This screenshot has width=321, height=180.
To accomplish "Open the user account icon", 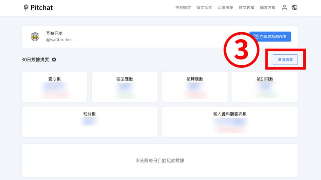I will (x=284, y=7).
